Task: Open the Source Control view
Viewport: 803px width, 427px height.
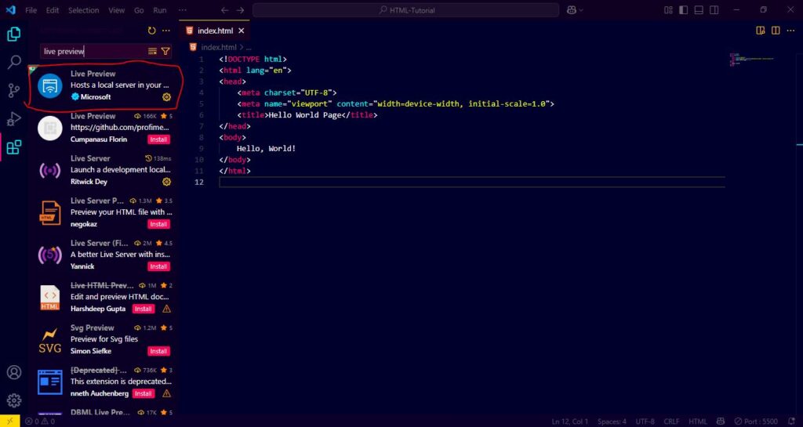Action: coord(14,91)
